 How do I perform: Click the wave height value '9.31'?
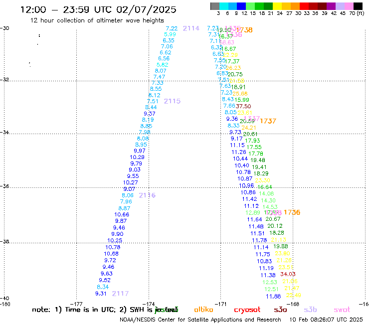point(101,294)
